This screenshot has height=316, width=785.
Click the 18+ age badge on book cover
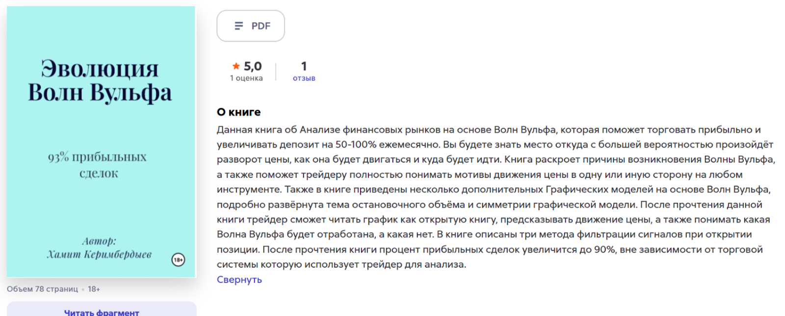tap(178, 260)
